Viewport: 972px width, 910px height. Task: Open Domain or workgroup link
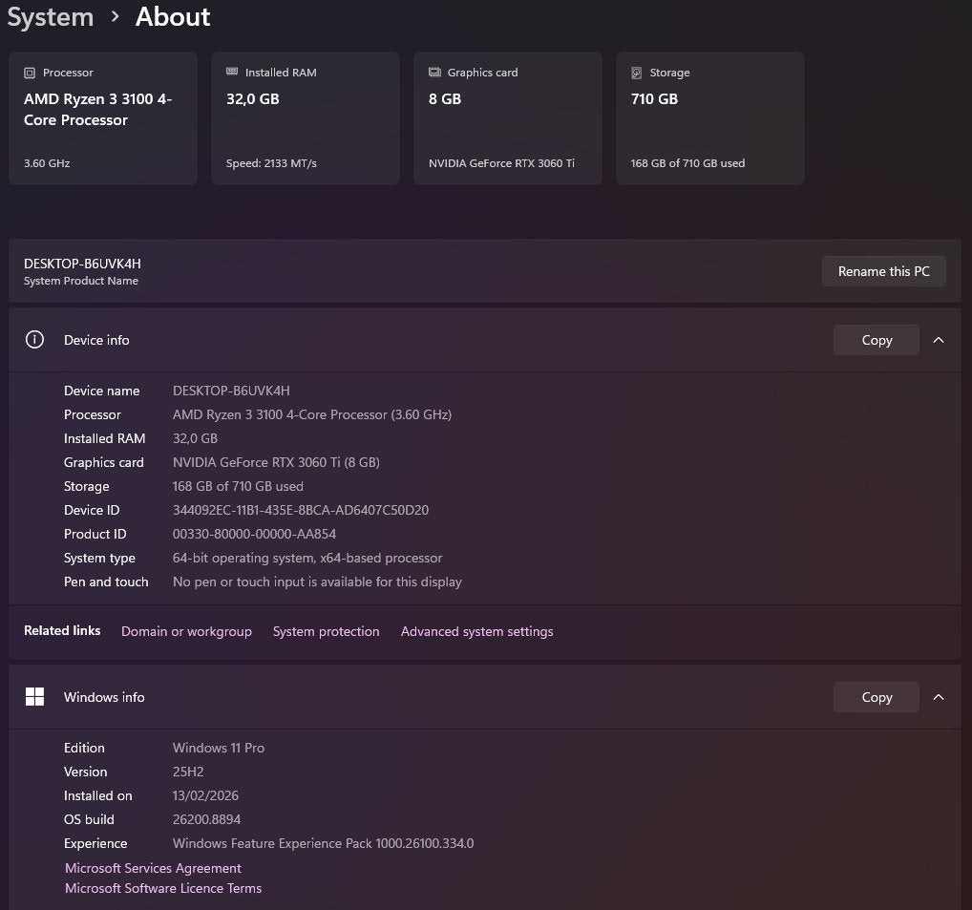(x=186, y=632)
